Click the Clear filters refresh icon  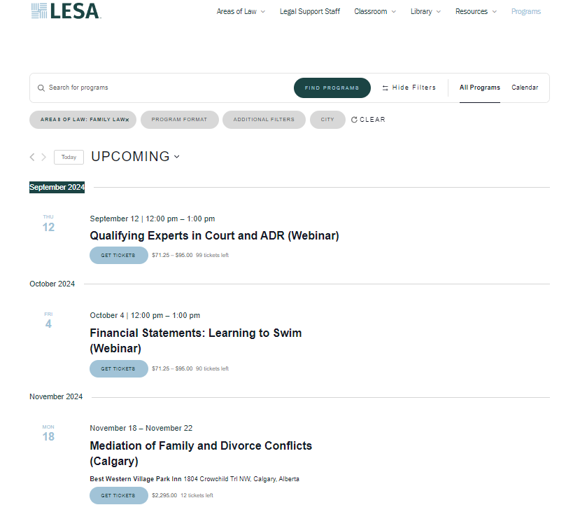354,120
